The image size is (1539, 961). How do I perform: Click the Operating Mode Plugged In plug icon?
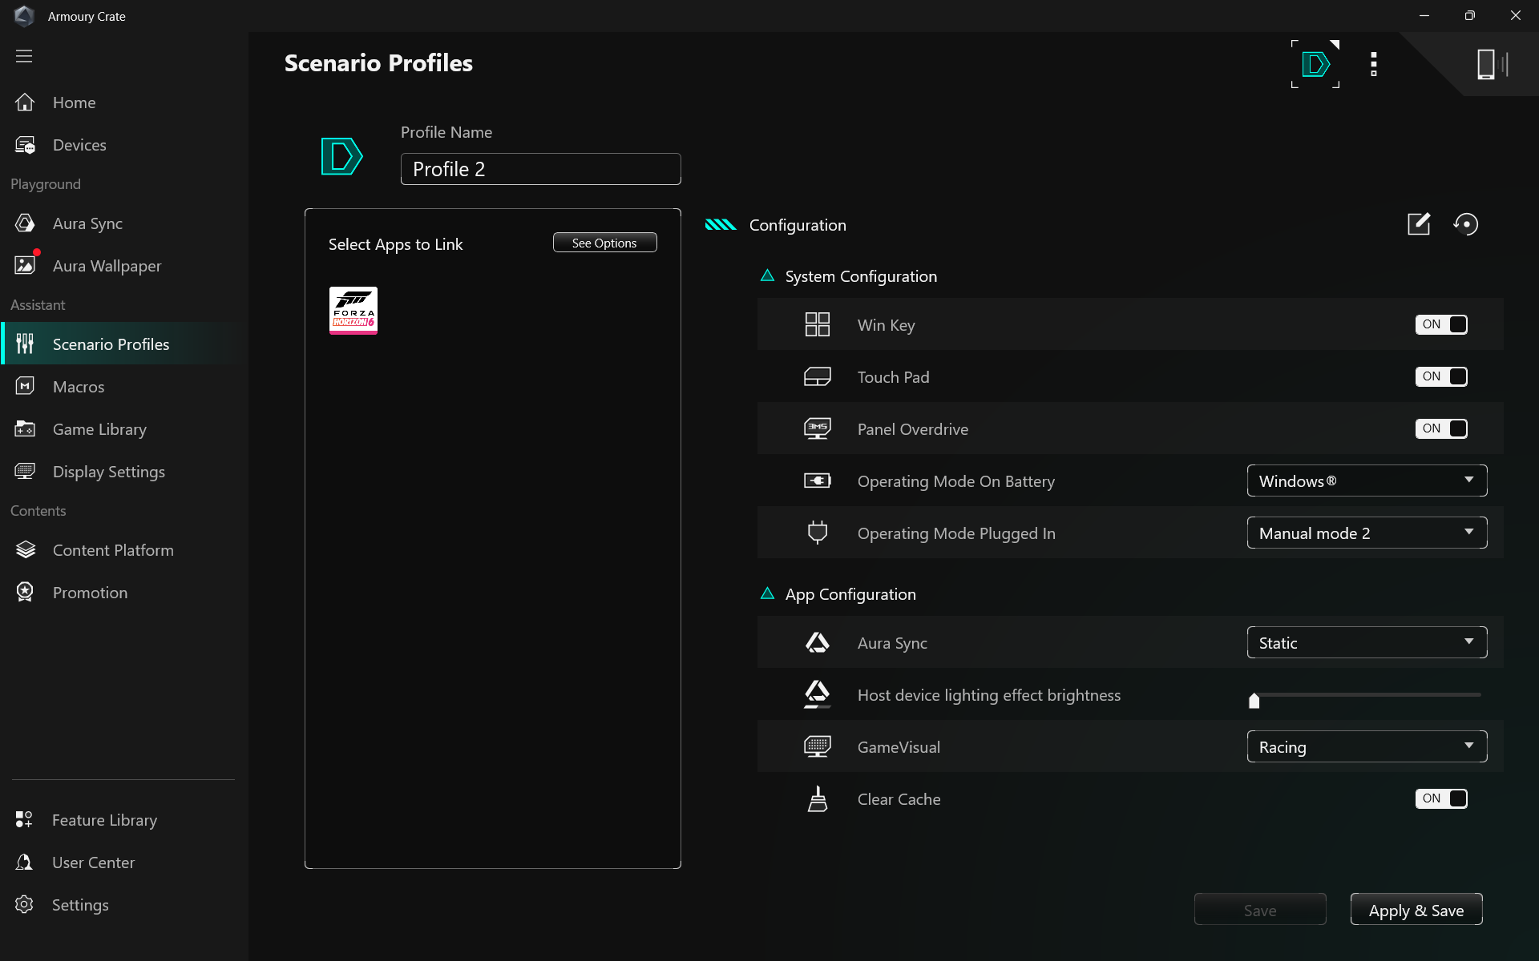pyautogui.click(x=818, y=533)
